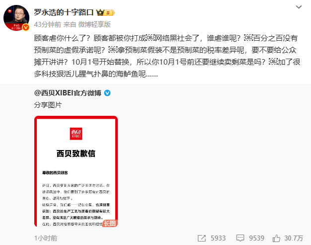Screen dimensions: 311x245
Task: Open 罗永浩的十字路口 username link
Action: pyautogui.click(x=64, y=12)
